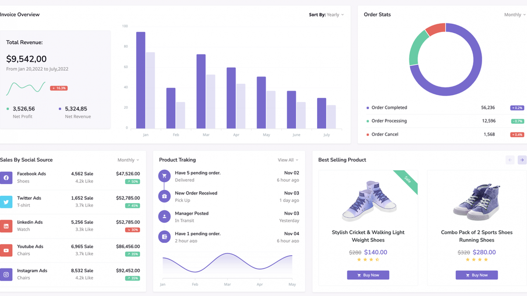Image resolution: width=527 pixels, height=296 pixels.
Task: Expand the Sales By Social Source Monthly dropdown
Action: [128, 160]
